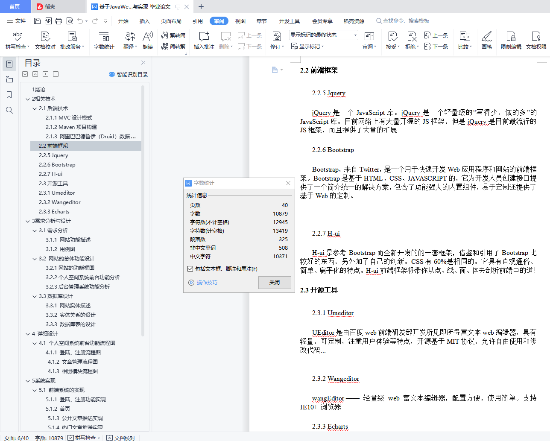The image size is (550, 441).
Task: Open the chapter navigation icon in left sidebar
Action: [x=9, y=79]
